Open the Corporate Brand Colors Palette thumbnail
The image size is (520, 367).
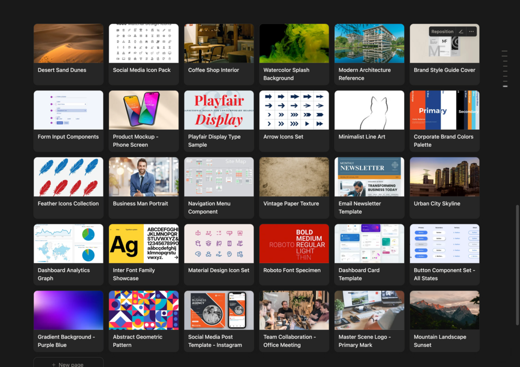click(445, 110)
